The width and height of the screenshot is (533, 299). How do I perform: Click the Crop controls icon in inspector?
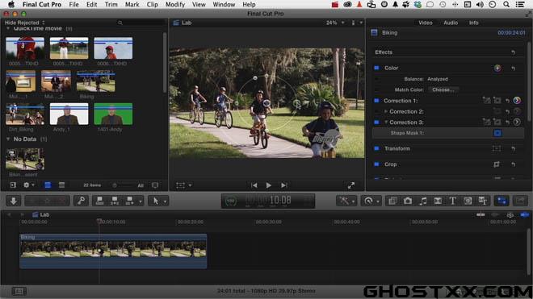click(x=497, y=164)
